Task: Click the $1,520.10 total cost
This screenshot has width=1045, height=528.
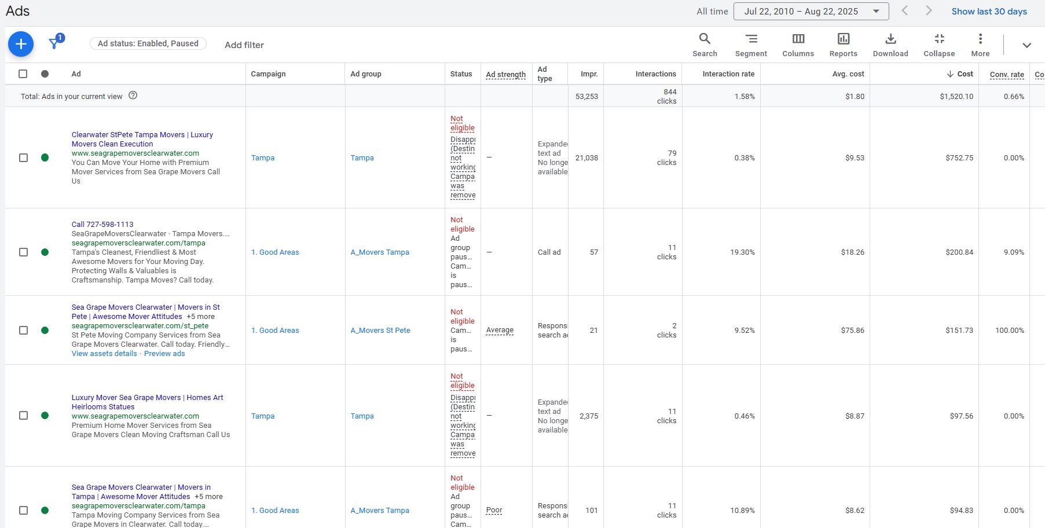Action: [956, 96]
